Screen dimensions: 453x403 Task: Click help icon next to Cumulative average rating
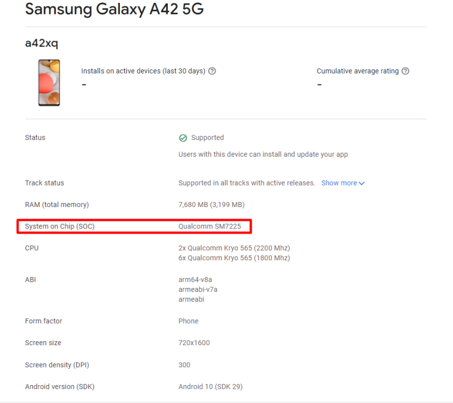(405, 71)
